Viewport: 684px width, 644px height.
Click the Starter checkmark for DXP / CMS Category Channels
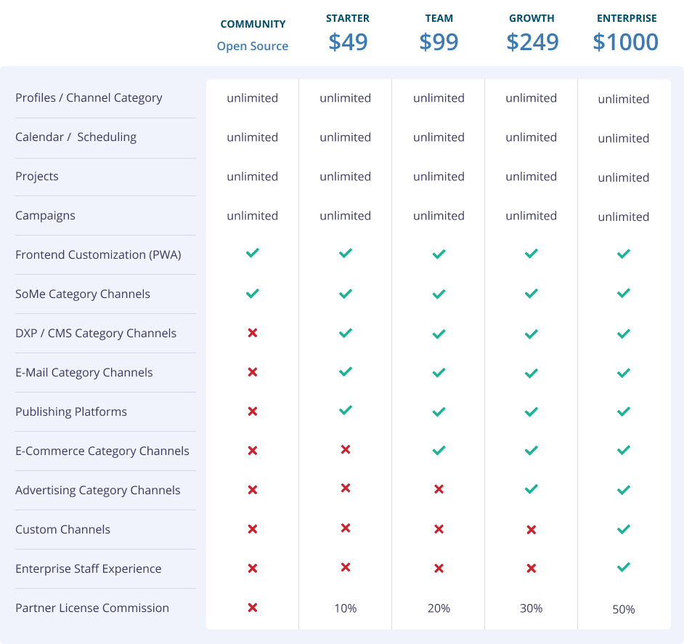tap(346, 333)
